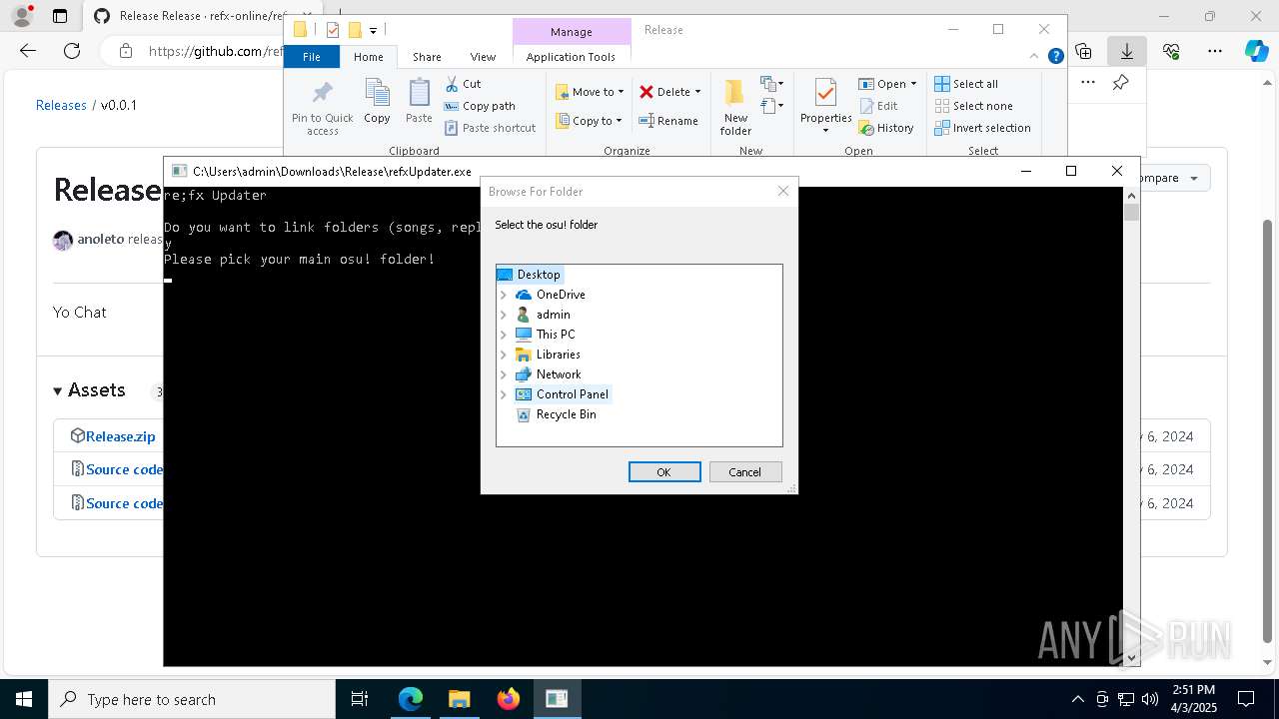Click Cut in Clipboard group
This screenshot has width=1279, height=719.
coord(463,84)
